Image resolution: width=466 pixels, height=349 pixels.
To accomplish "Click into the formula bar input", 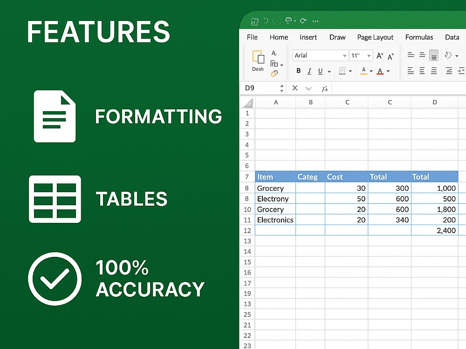I will [x=398, y=88].
